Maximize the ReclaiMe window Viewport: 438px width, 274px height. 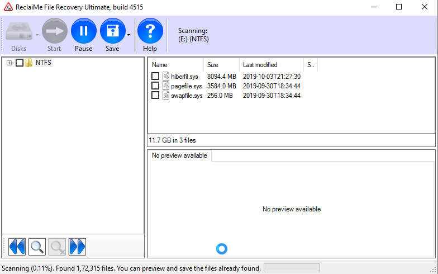tap(399, 7)
